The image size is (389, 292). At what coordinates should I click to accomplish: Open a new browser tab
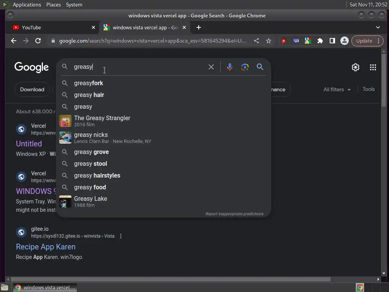tap(199, 27)
